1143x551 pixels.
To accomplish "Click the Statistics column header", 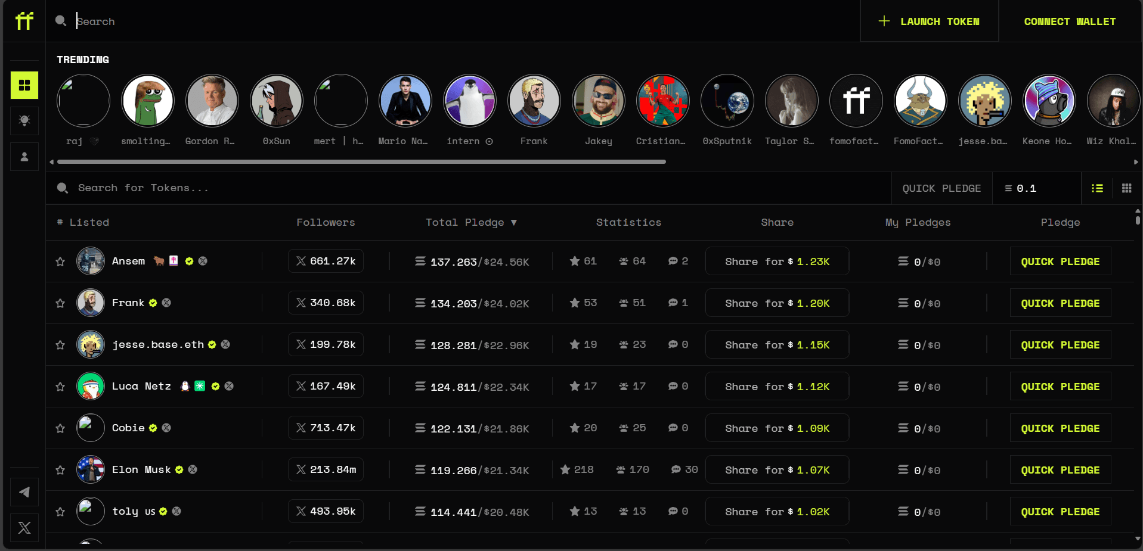I will coord(628,222).
